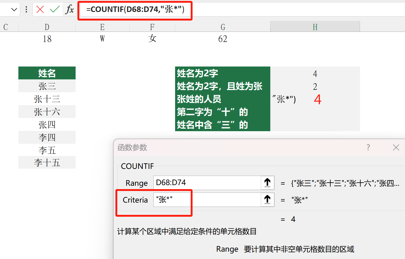405x259 pixels.
Task: Close the 函数参数 dialog
Action: (396, 147)
